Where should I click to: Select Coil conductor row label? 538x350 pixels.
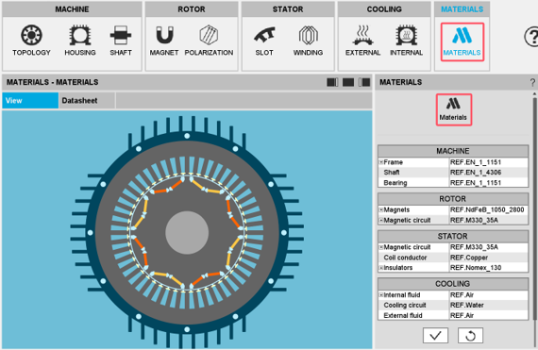click(x=405, y=258)
